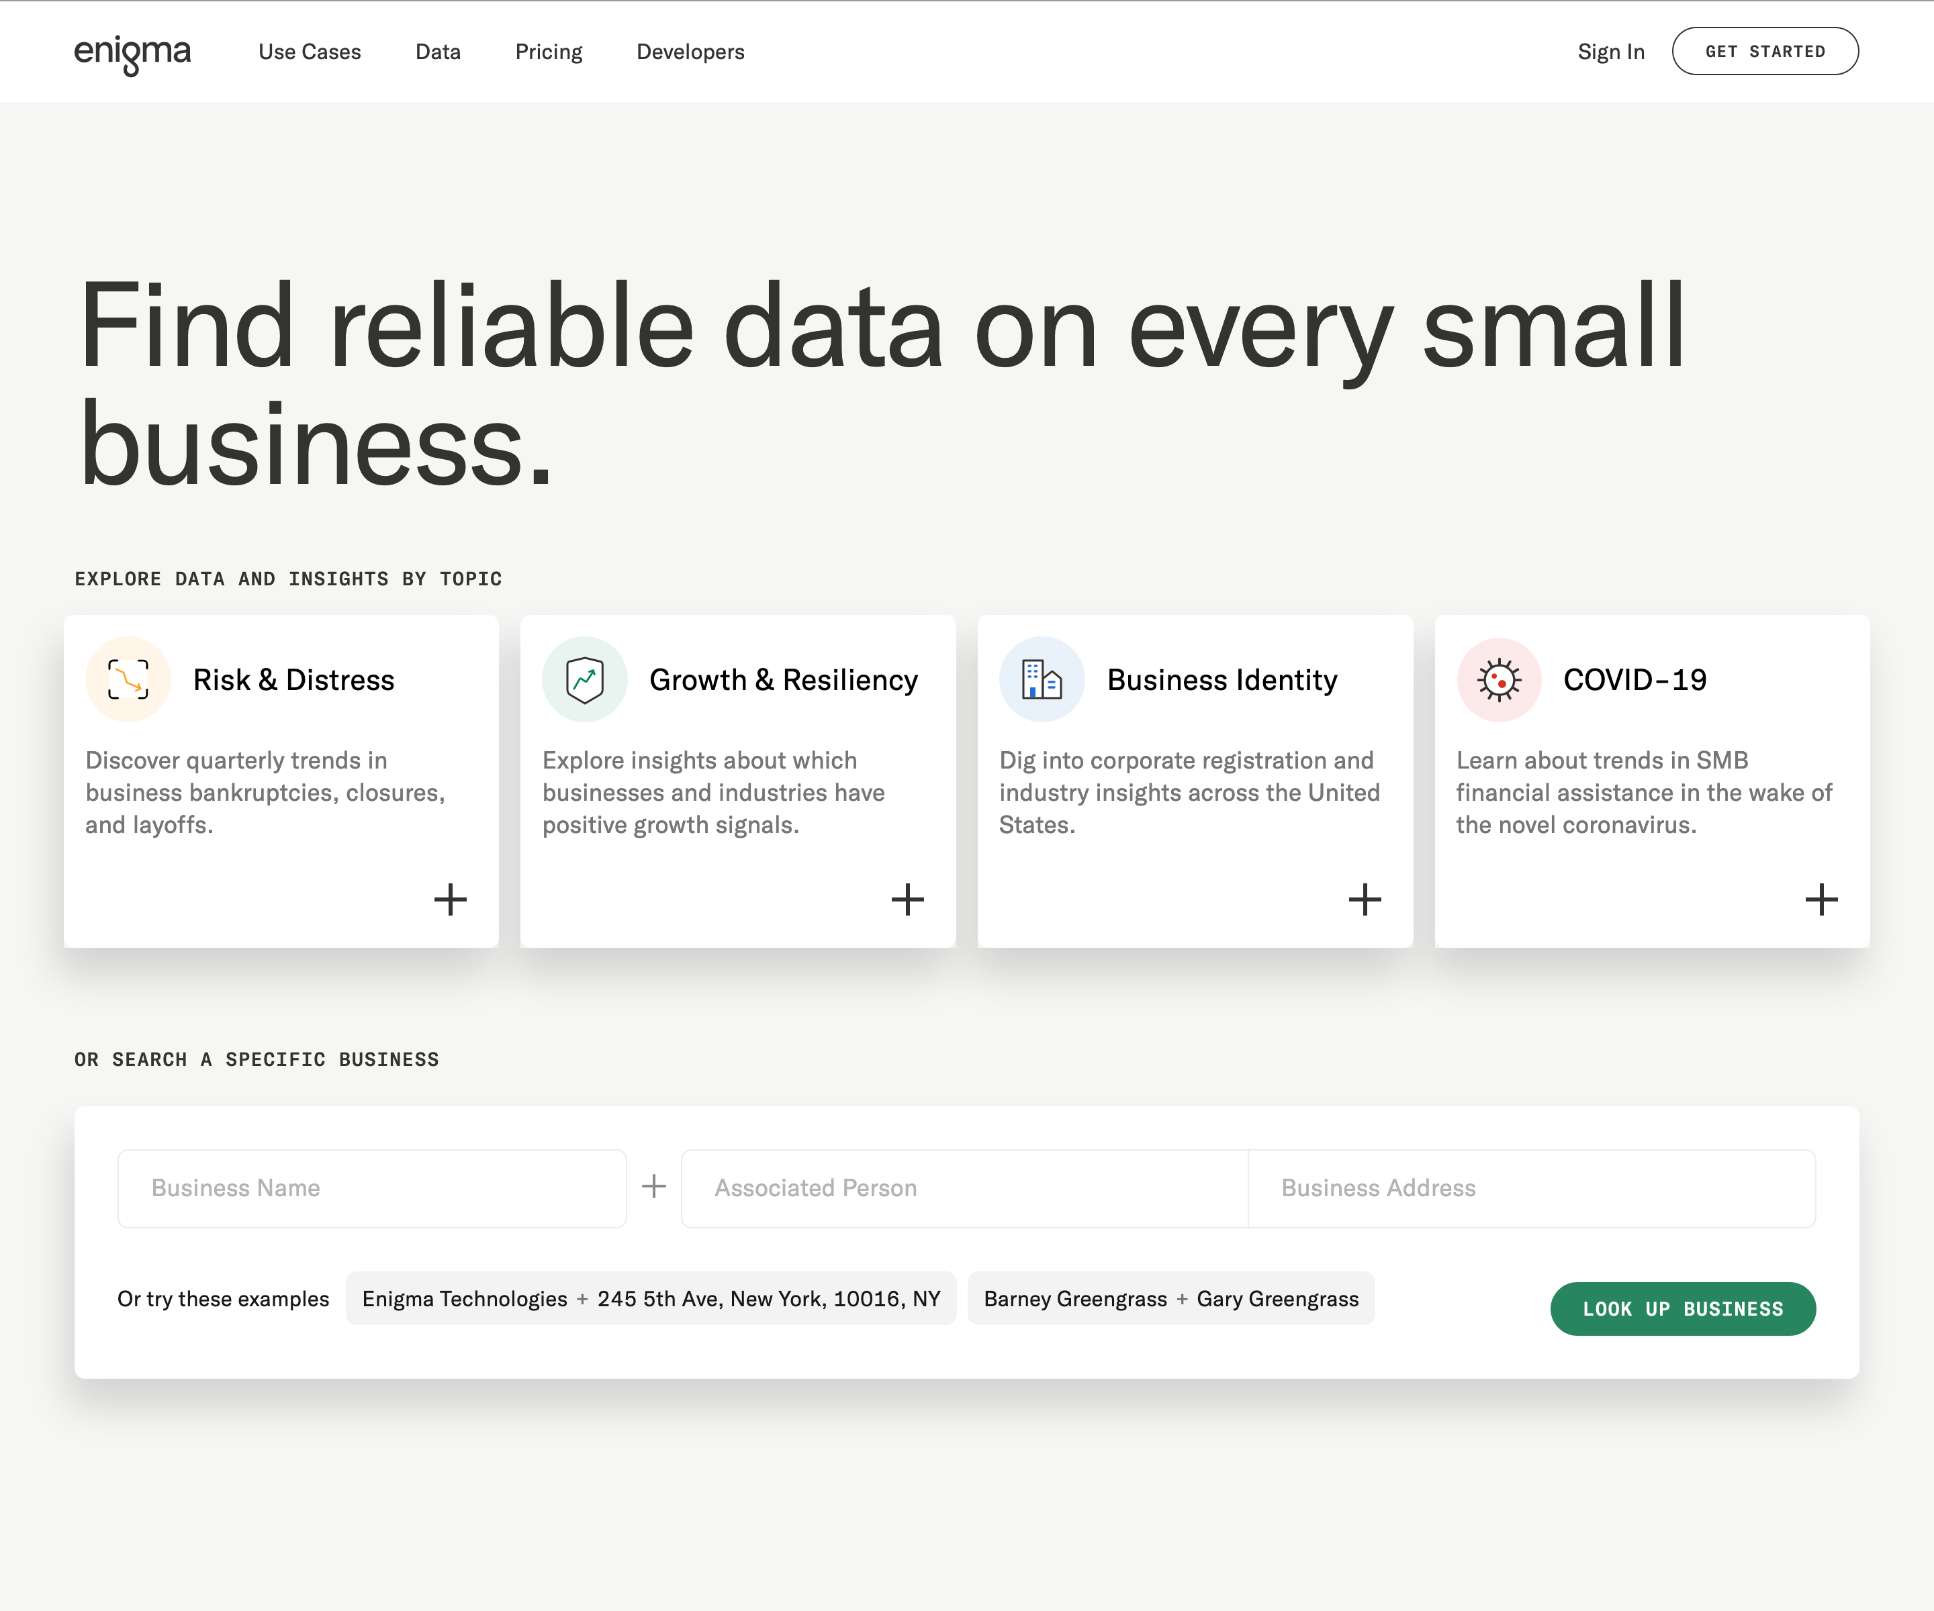This screenshot has height=1611, width=1934.
Task: Open the Growth & Resiliency topic title
Action: click(784, 679)
